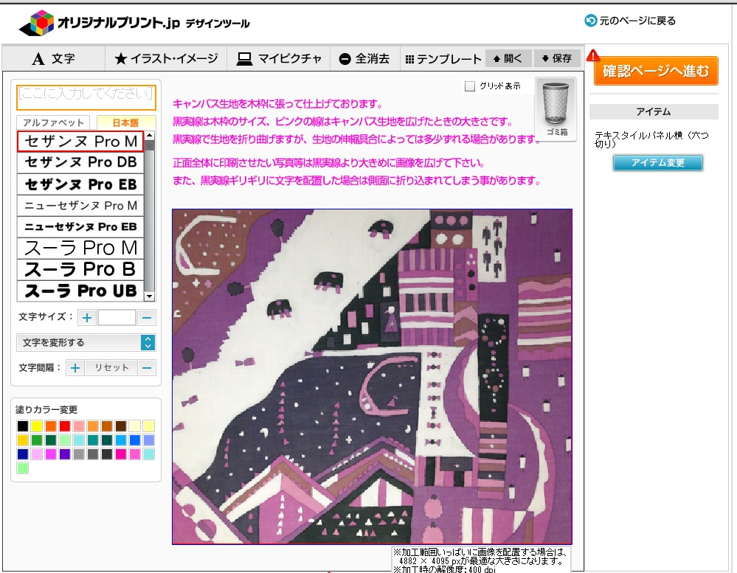This screenshot has height=573, width=737.
Task: Open the 文字を変形する dropdown
Action: click(86, 343)
